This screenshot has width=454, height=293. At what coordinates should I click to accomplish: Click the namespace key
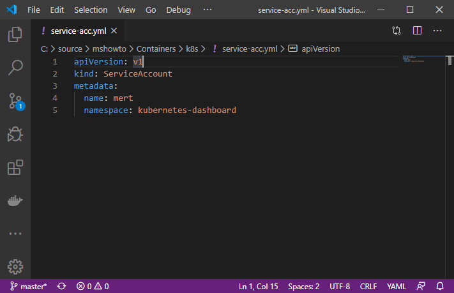(106, 110)
